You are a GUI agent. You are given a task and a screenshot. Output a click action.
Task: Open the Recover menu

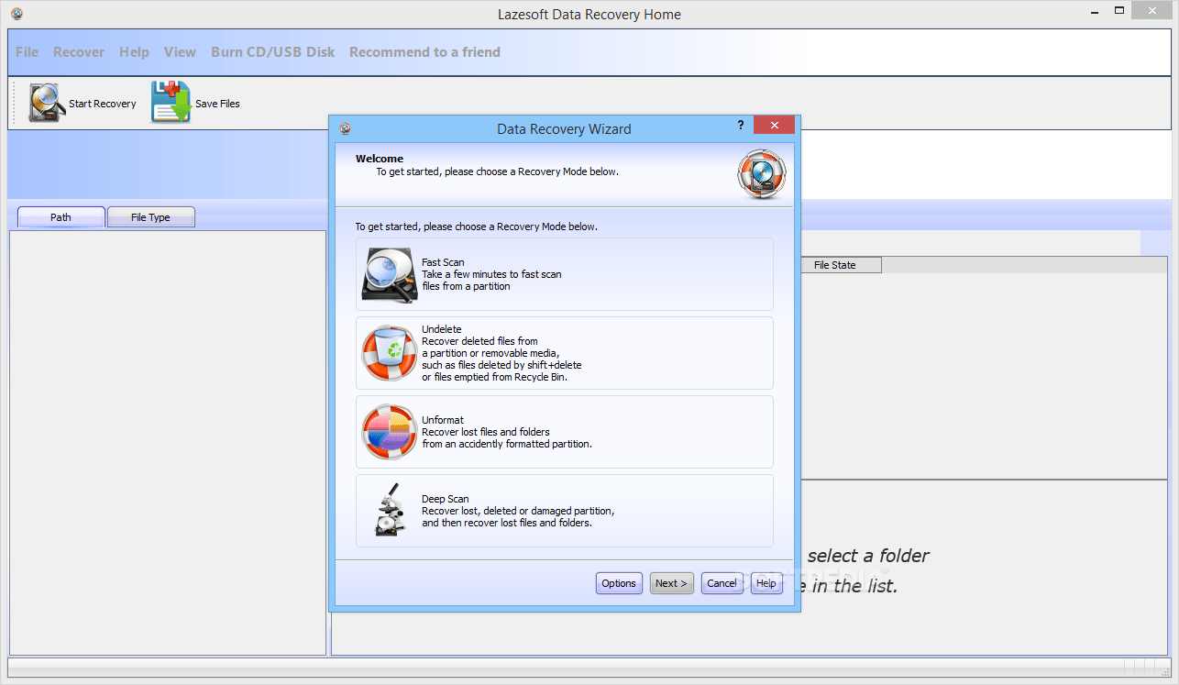pos(79,51)
